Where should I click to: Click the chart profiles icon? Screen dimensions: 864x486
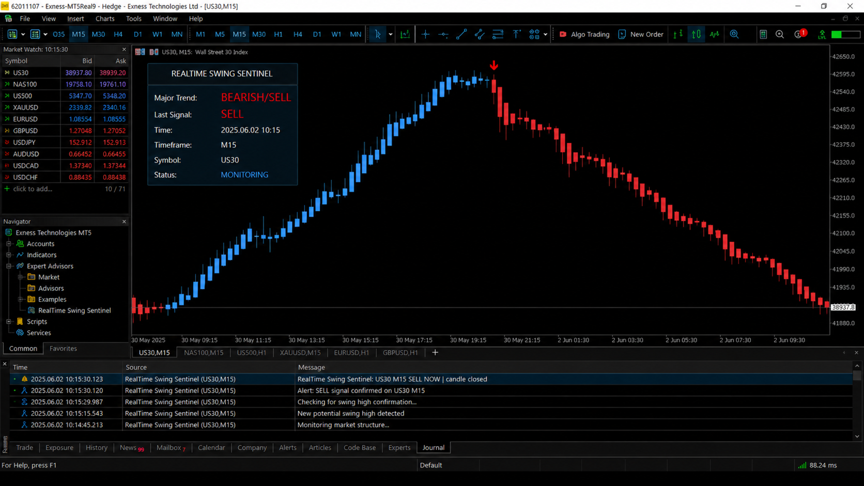(35, 34)
